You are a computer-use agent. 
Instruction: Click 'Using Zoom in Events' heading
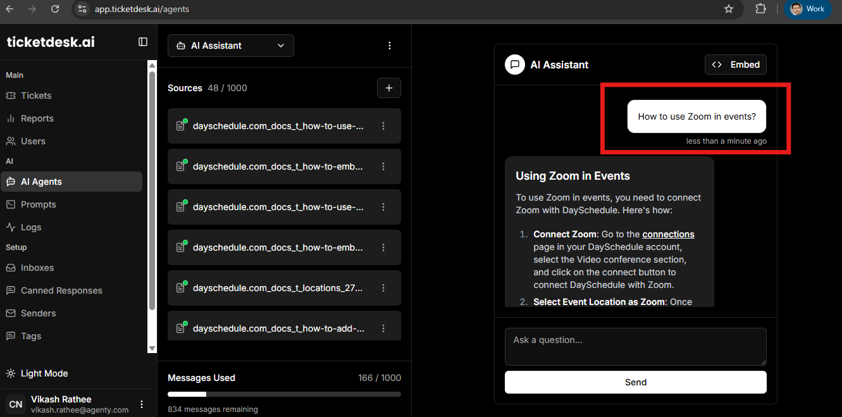click(x=573, y=176)
